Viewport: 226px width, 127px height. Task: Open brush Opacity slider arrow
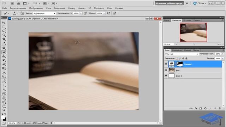[81, 13]
